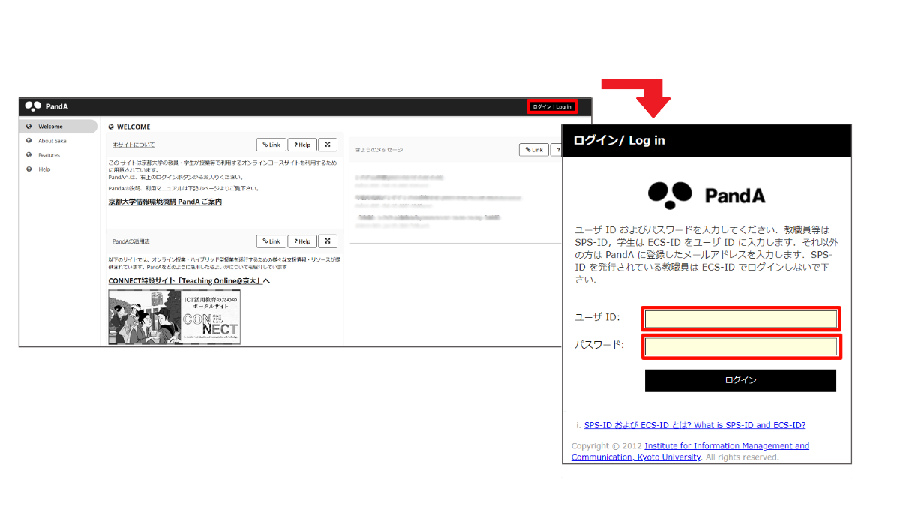Open Help for きょうのメッセージ panel
900x506 pixels.
558,149
